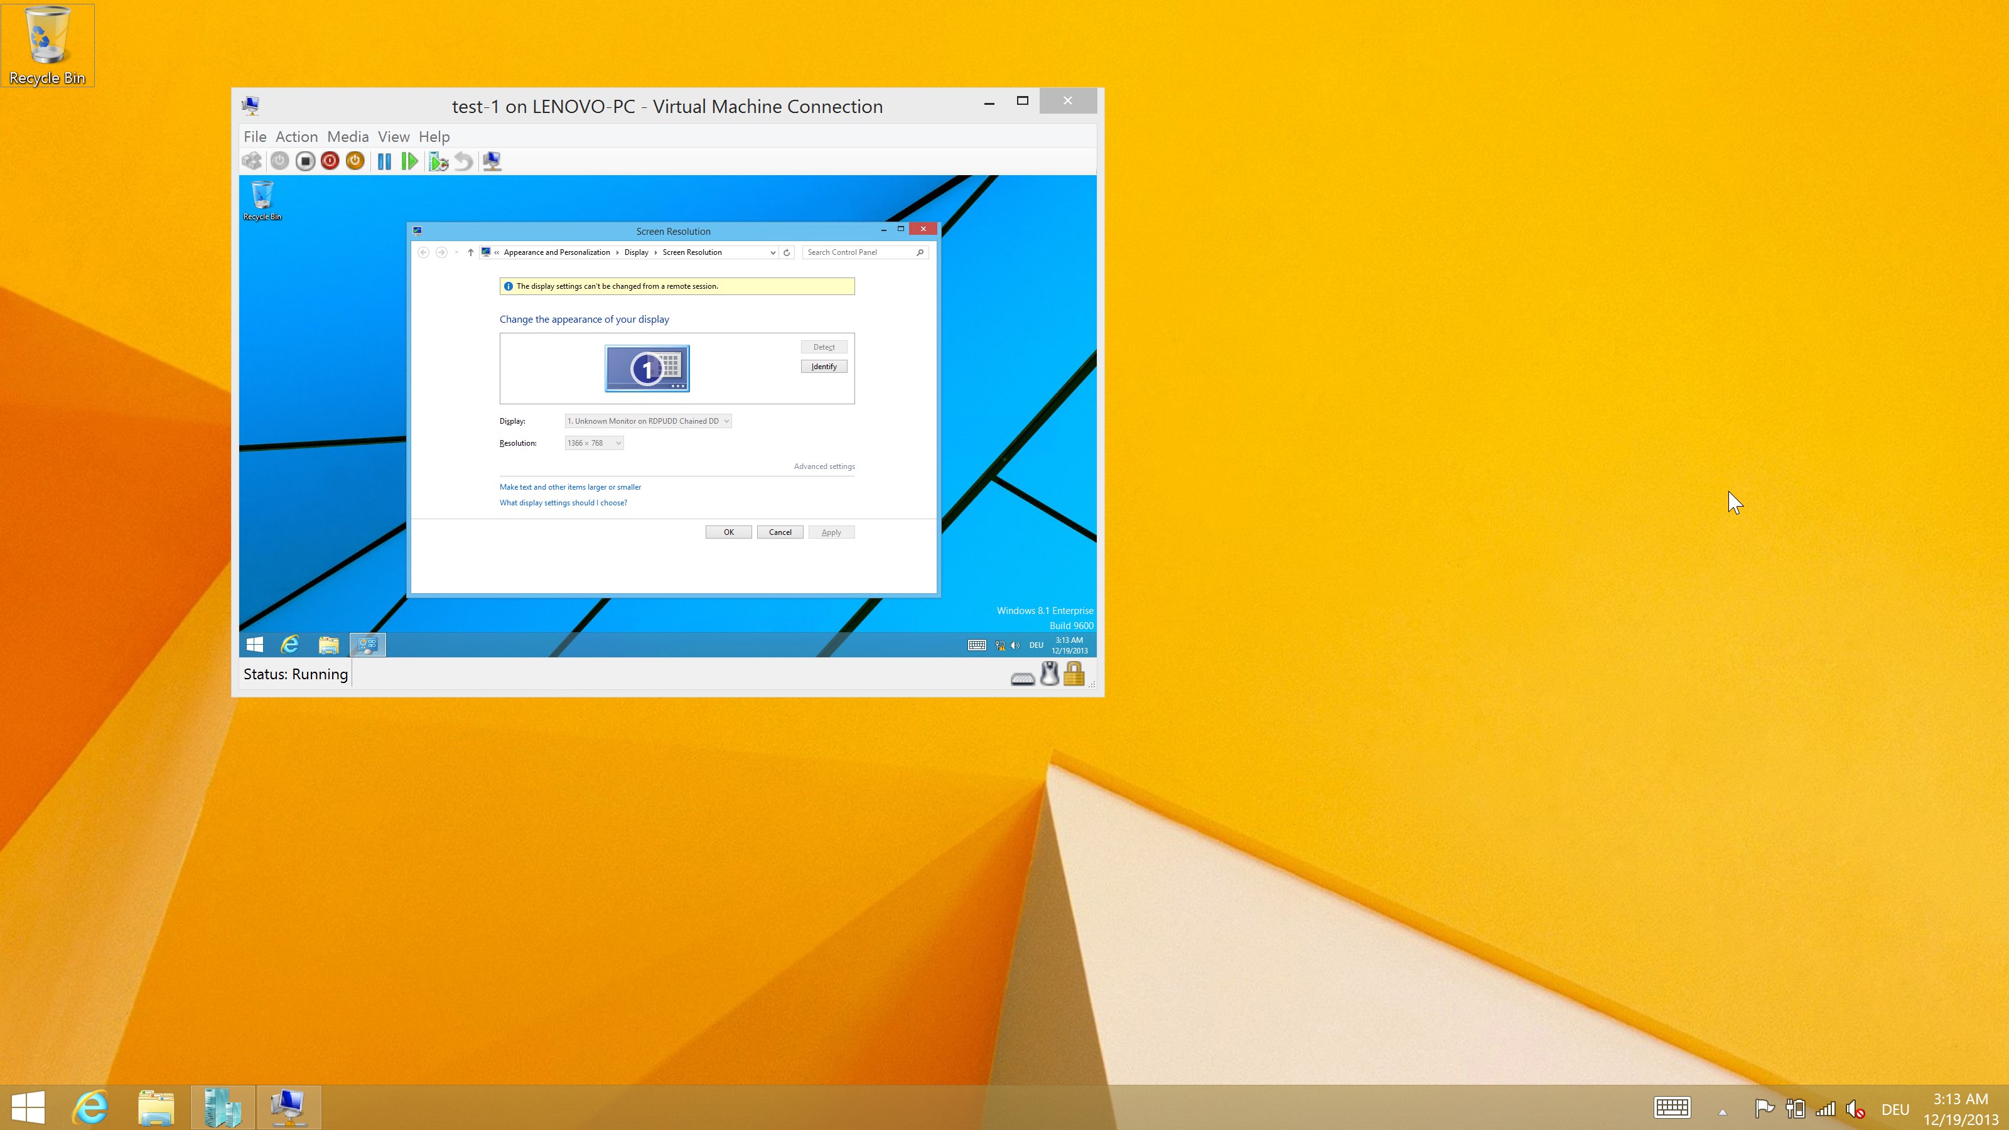Launch Internet Explorer from host taskbar
Image resolution: width=2009 pixels, height=1130 pixels.
click(x=90, y=1107)
